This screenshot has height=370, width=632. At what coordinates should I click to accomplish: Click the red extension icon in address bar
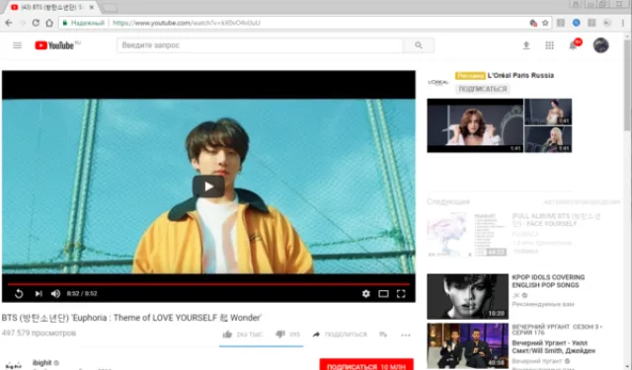(533, 23)
